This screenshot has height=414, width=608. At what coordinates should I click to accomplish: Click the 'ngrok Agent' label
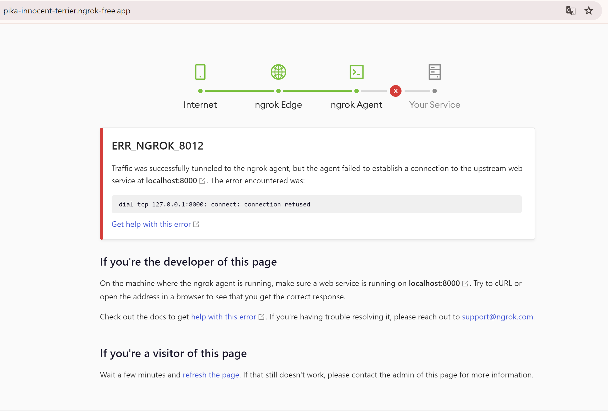[356, 105]
